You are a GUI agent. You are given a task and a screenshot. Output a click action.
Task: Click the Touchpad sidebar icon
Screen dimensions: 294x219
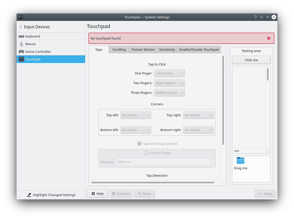tap(21, 59)
